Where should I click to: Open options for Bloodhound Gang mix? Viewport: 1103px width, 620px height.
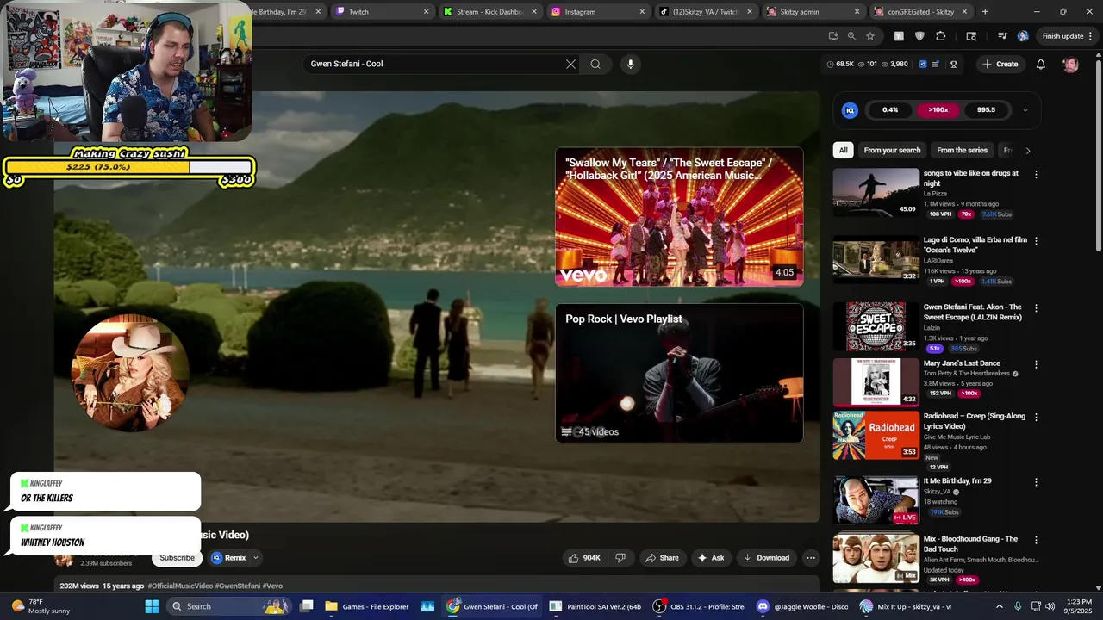point(1036,540)
